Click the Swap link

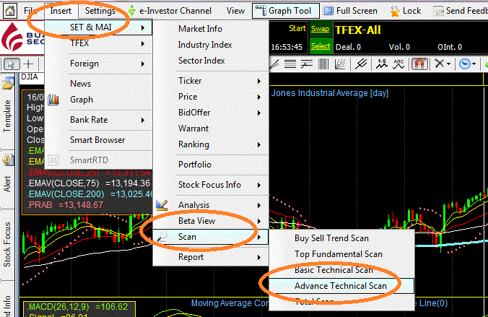[x=321, y=29]
